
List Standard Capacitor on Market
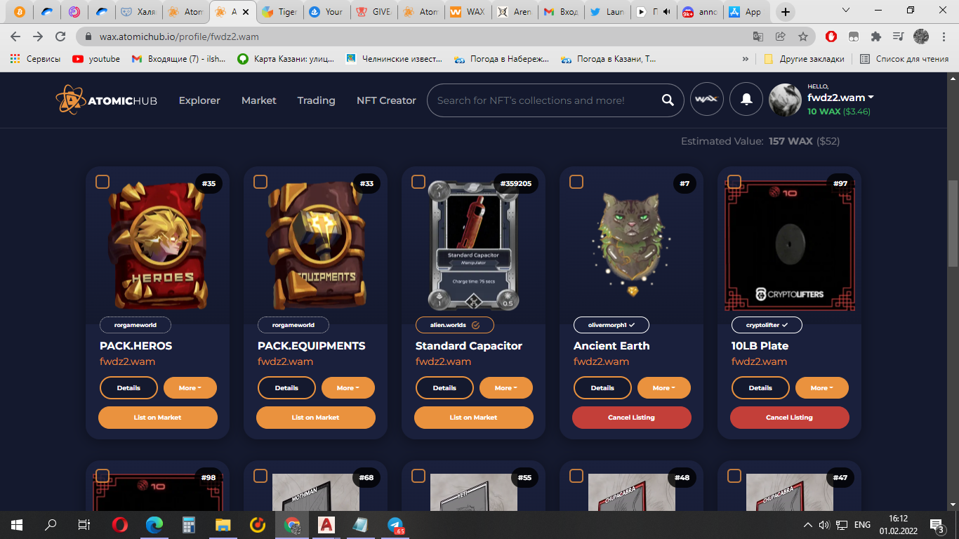(474, 417)
